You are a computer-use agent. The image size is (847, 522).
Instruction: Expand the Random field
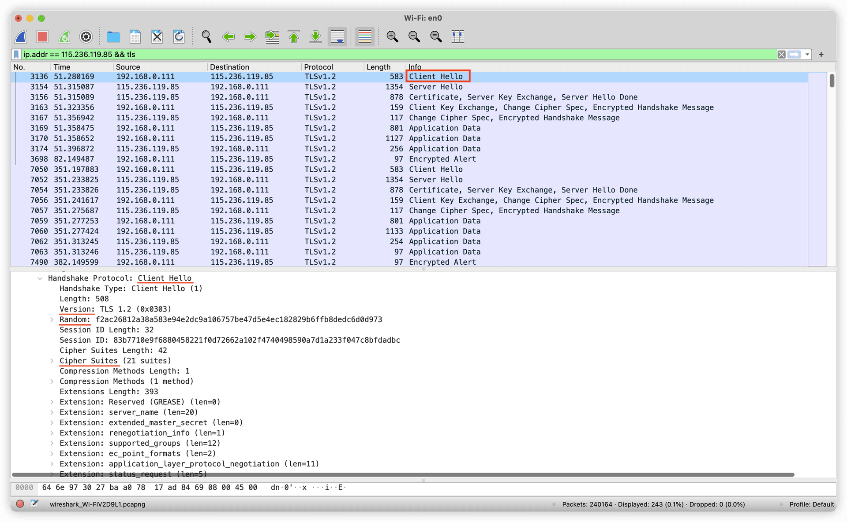52,320
